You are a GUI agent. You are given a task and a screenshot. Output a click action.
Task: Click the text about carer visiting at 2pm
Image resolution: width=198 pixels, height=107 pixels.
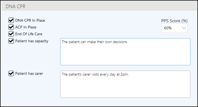click(95, 74)
